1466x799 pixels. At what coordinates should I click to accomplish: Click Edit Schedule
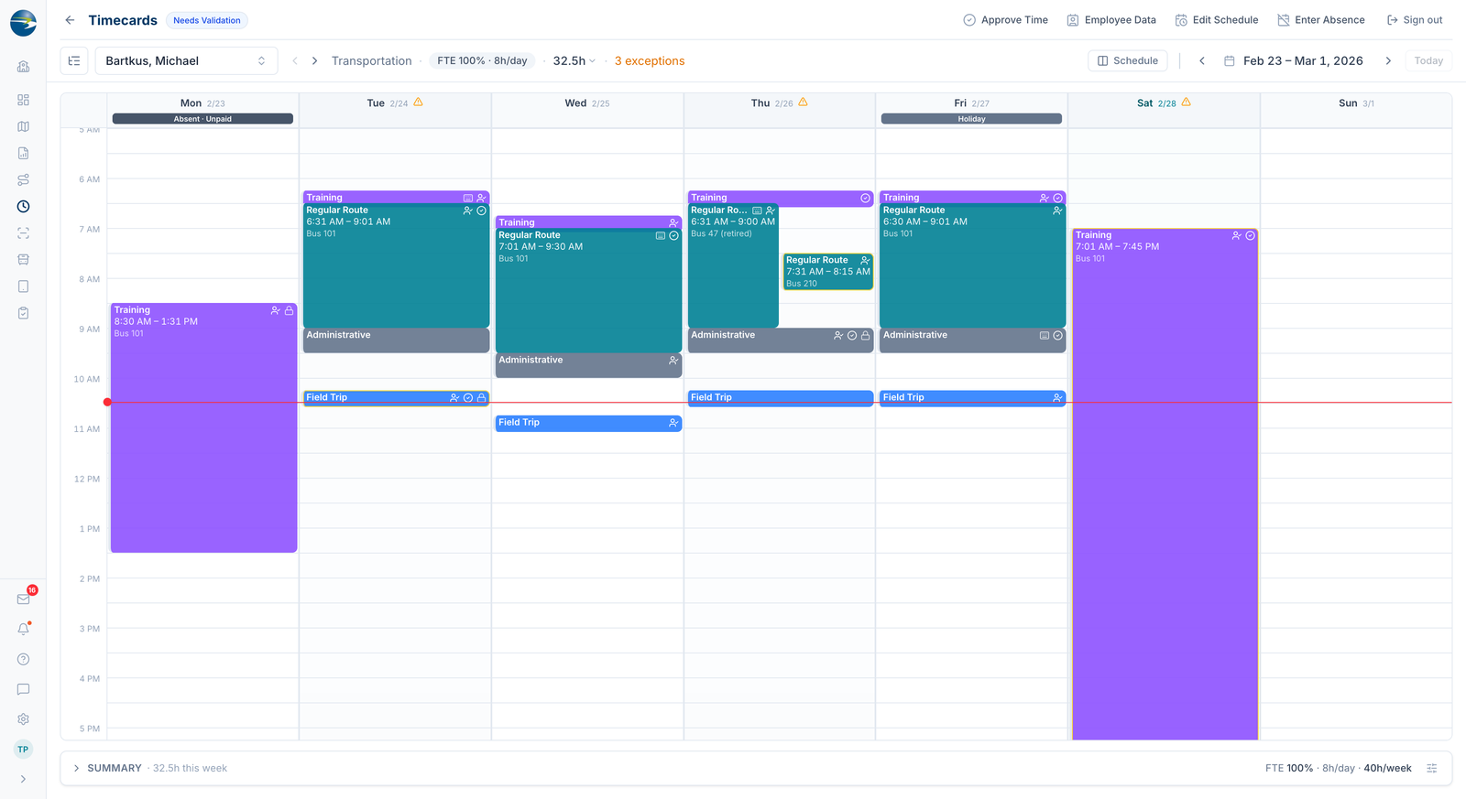coord(1217,20)
